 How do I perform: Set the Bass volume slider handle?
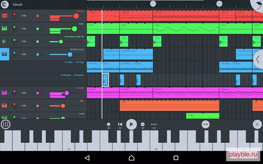pyautogui.click(x=74, y=29)
